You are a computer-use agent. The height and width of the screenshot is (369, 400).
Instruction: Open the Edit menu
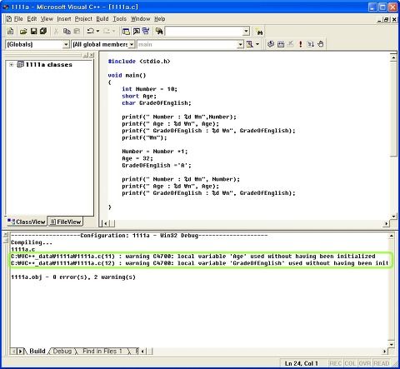[x=32, y=19]
